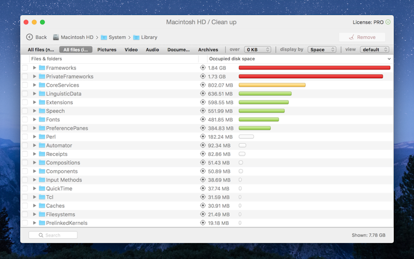Click the Frameworks folder icon
Image resolution: width=414 pixels, height=259 pixels.
[x=42, y=68]
